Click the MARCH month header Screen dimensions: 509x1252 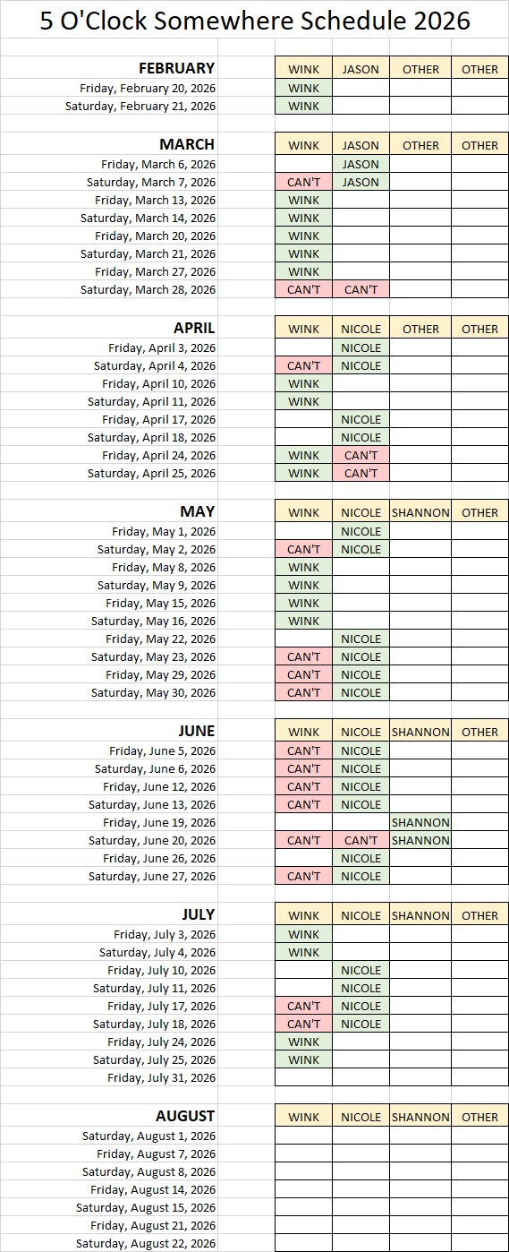click(109, 144)
